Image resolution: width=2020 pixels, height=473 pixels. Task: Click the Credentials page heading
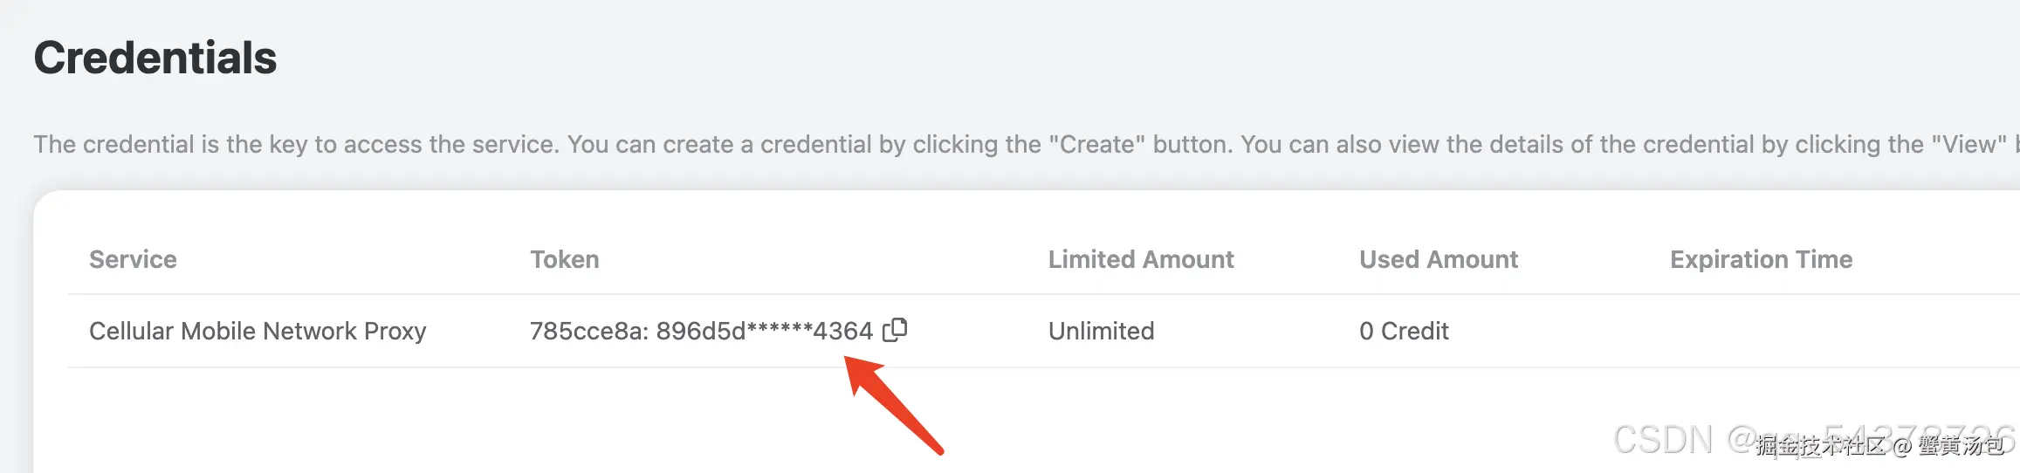[x=155, y=58]
